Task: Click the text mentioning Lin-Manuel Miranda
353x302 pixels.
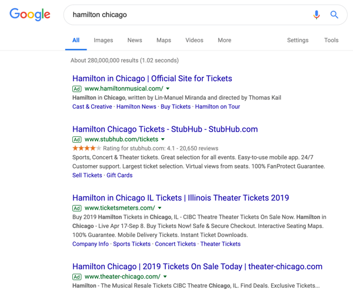Action: pyautogui.click(x=176, y=98)
